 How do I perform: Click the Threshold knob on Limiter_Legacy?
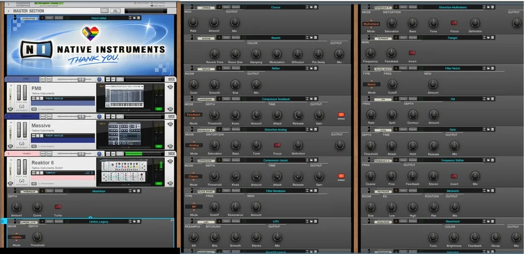point(37,237)
